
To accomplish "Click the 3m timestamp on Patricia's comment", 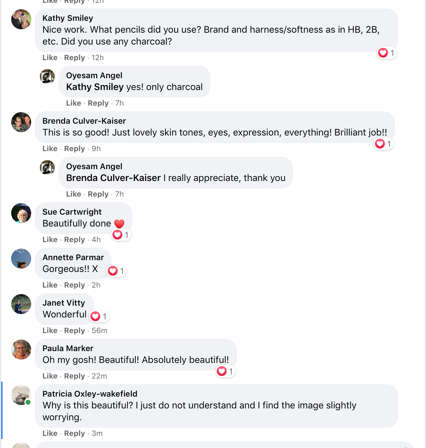I will click(97, 433).
